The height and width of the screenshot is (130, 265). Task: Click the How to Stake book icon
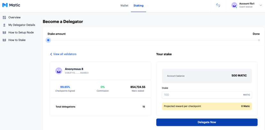pos(4,40)
